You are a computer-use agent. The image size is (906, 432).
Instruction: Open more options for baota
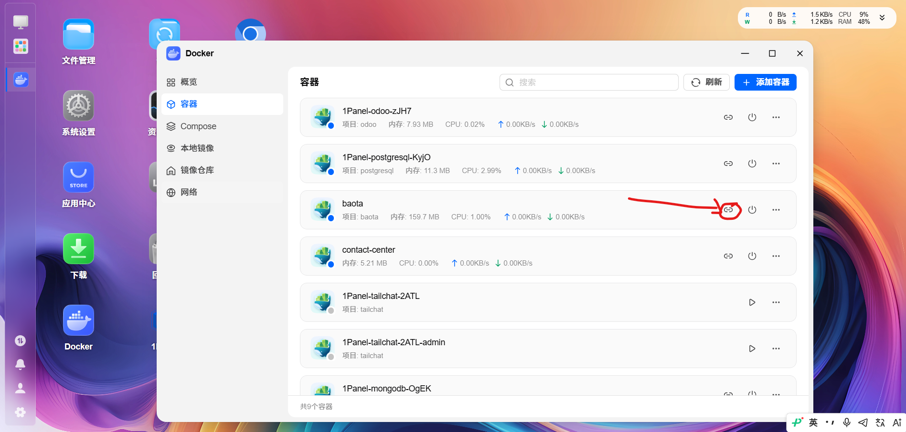[x=776, y=210]
